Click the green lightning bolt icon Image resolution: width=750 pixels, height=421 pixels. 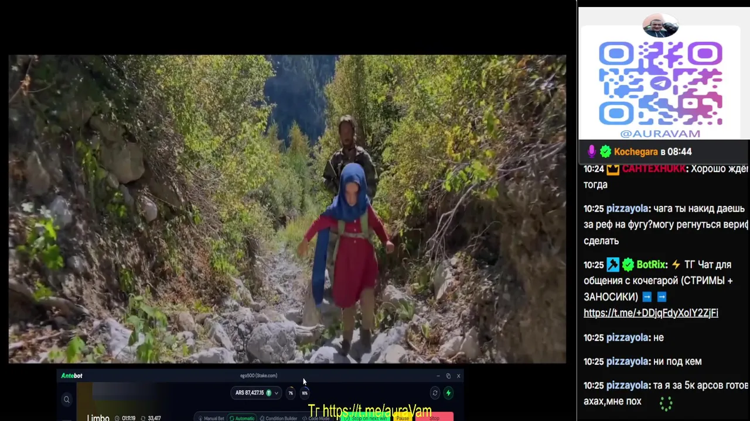[448, 393]
